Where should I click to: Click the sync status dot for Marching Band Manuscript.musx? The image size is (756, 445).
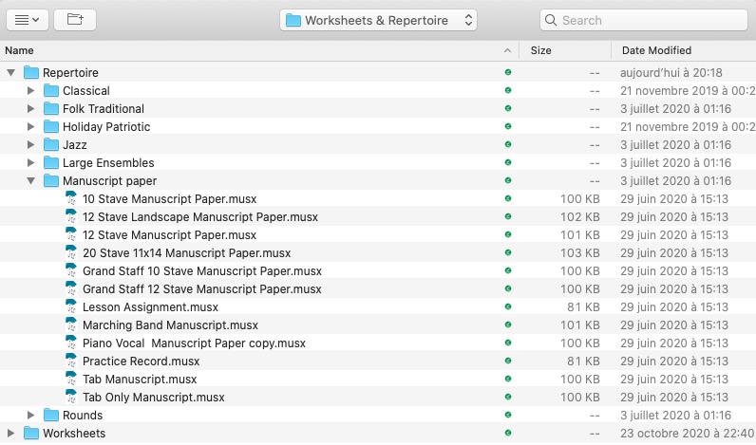[508, 325]
